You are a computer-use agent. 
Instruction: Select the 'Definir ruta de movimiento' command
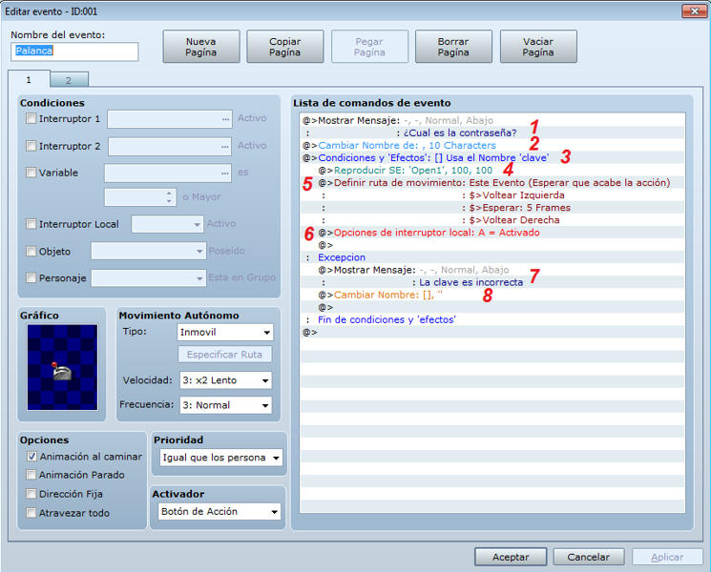pos(492,182)
